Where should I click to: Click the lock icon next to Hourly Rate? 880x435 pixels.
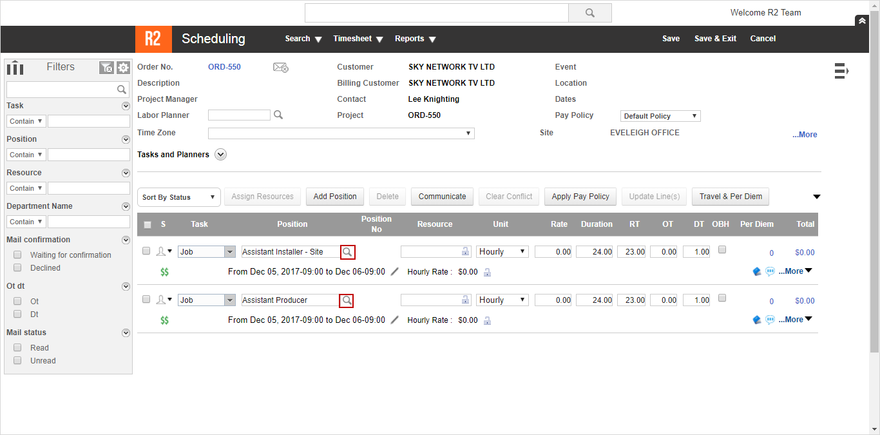click(488, 273)
